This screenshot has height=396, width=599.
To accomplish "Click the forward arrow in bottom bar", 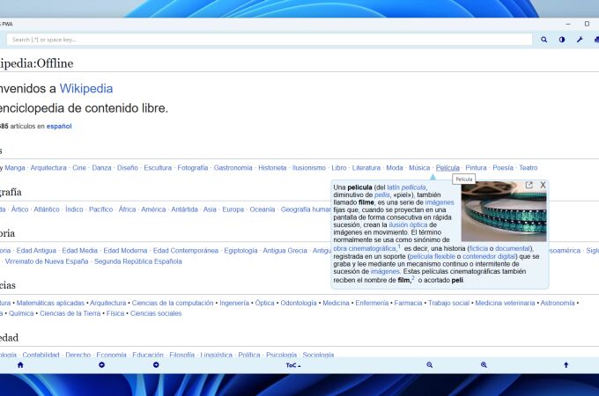I will 156,365.
